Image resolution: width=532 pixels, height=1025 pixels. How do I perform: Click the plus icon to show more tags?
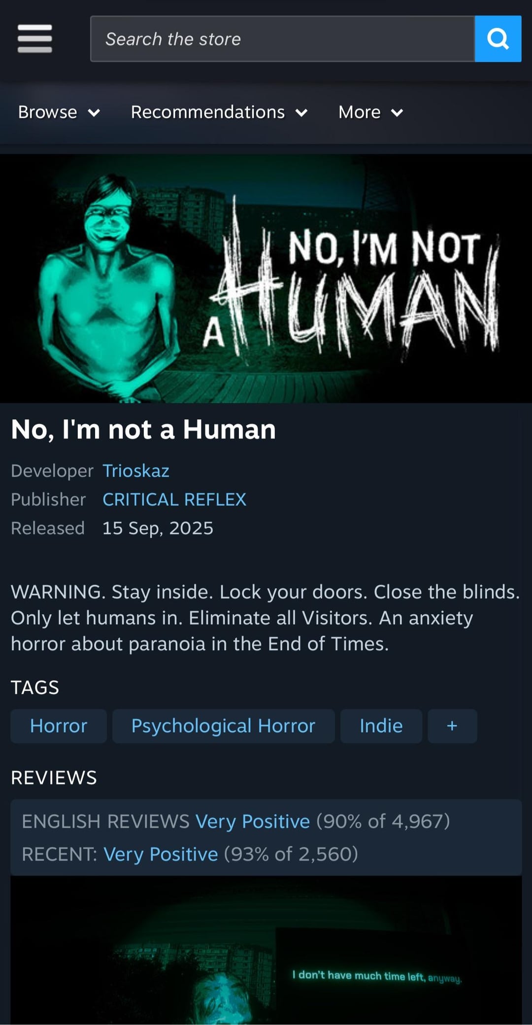pos(452,726)
